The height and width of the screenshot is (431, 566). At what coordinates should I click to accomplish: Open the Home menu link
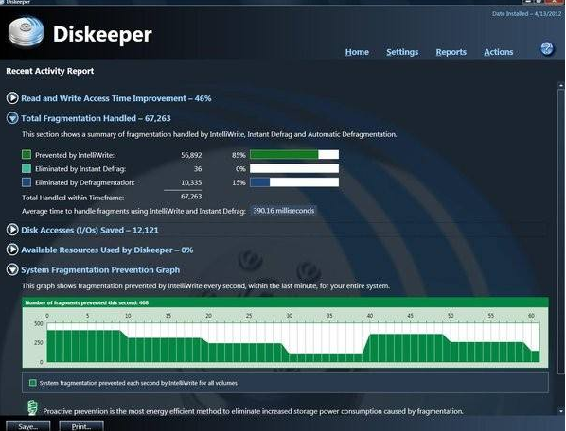coord(357,52)
